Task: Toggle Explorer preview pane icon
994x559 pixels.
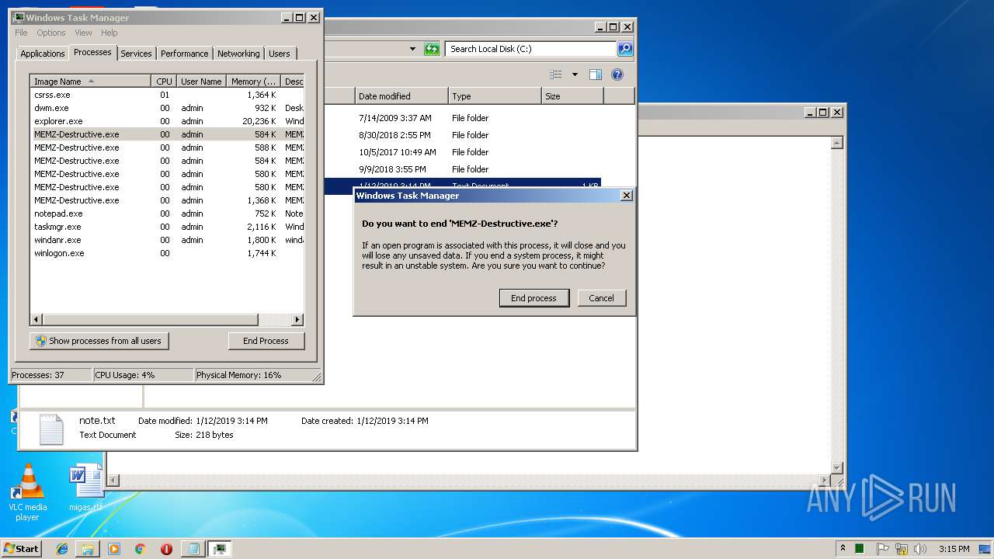Action: (596, 75)
